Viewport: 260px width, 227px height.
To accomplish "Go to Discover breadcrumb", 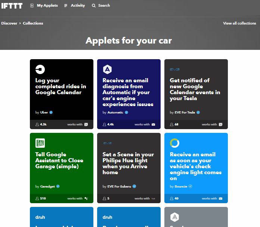I will tap(9, 23).
